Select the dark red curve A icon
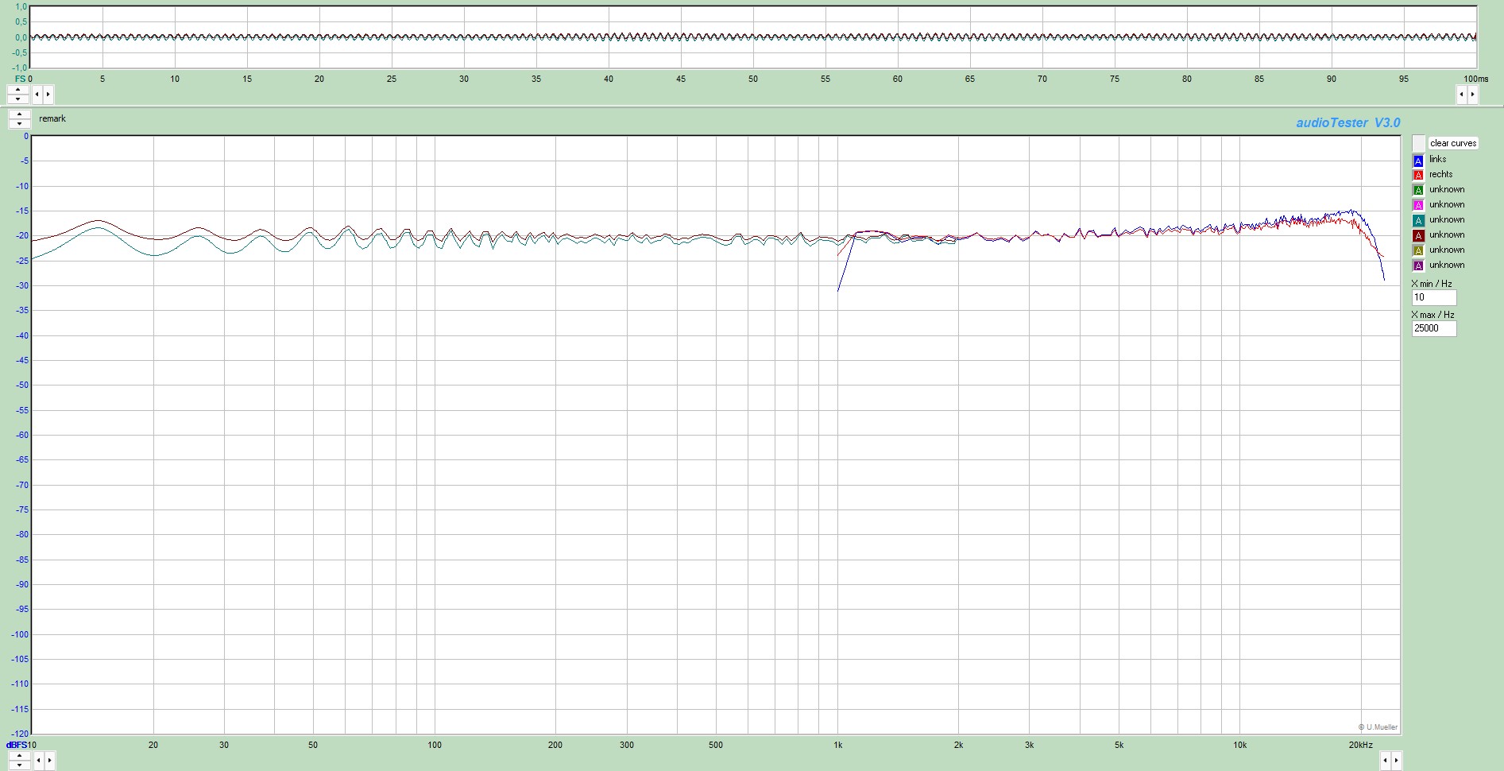Viewport: 1504px width, 771px height. (x=1418, y=235)
